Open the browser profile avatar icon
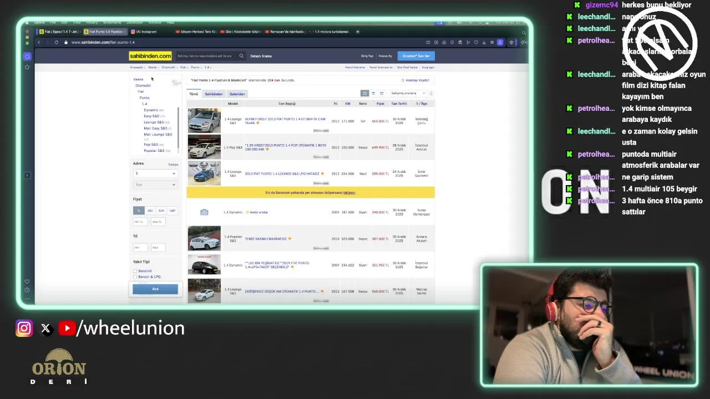This screenshot has height=399, width=710. pos(500,43)
